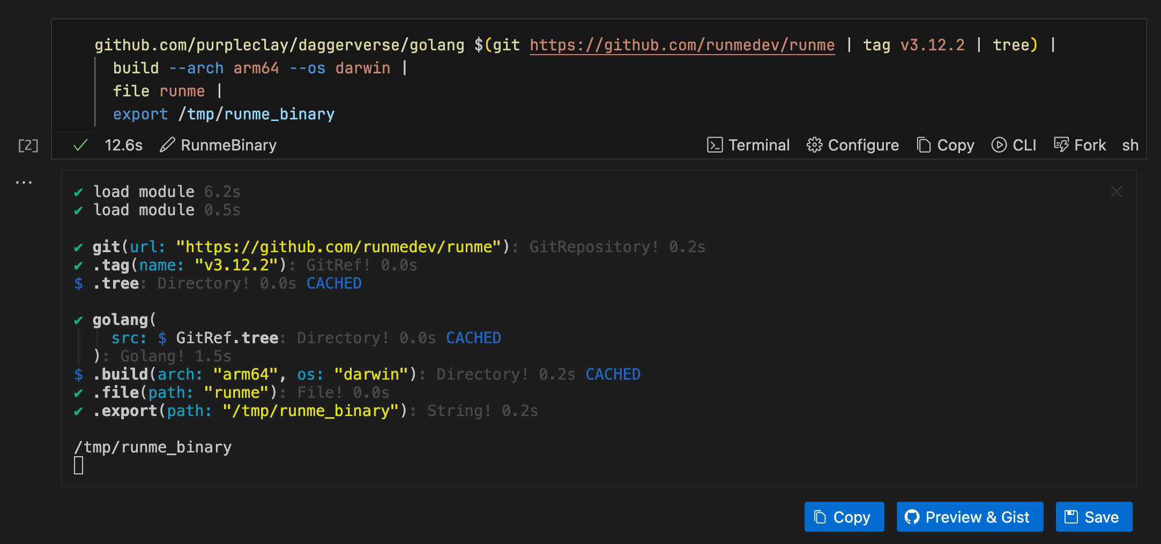The width and height of the screenshot is (1161, 544).
Task: Copy the command using the toolbar copy icon
Action: (924, 145)
